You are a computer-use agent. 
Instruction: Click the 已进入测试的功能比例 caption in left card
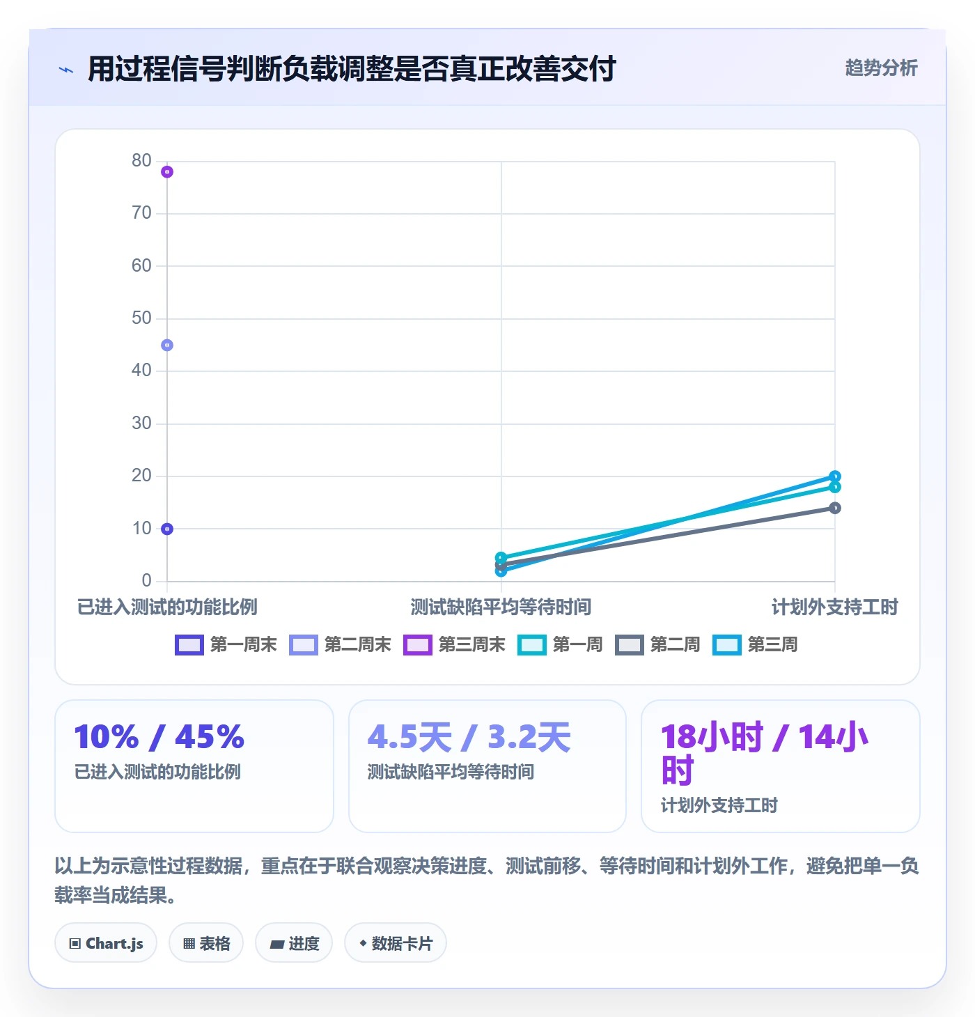coord(157,772)
